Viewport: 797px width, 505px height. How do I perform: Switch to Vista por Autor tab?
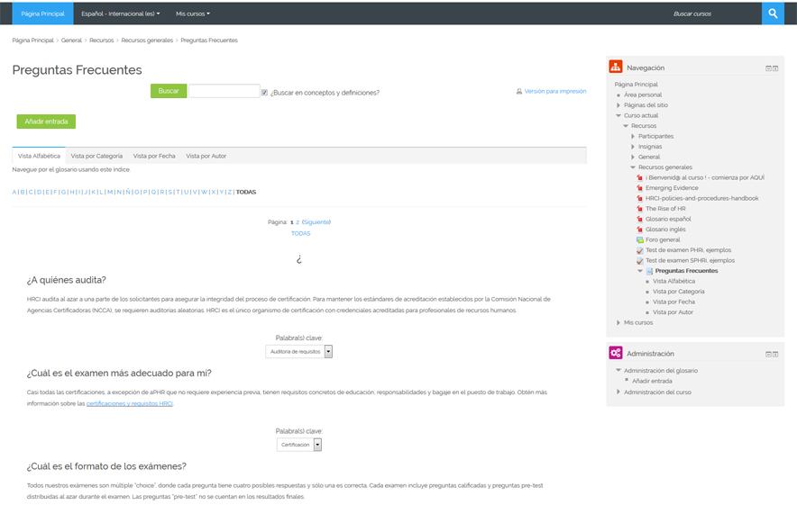click(x=206, y=156)
